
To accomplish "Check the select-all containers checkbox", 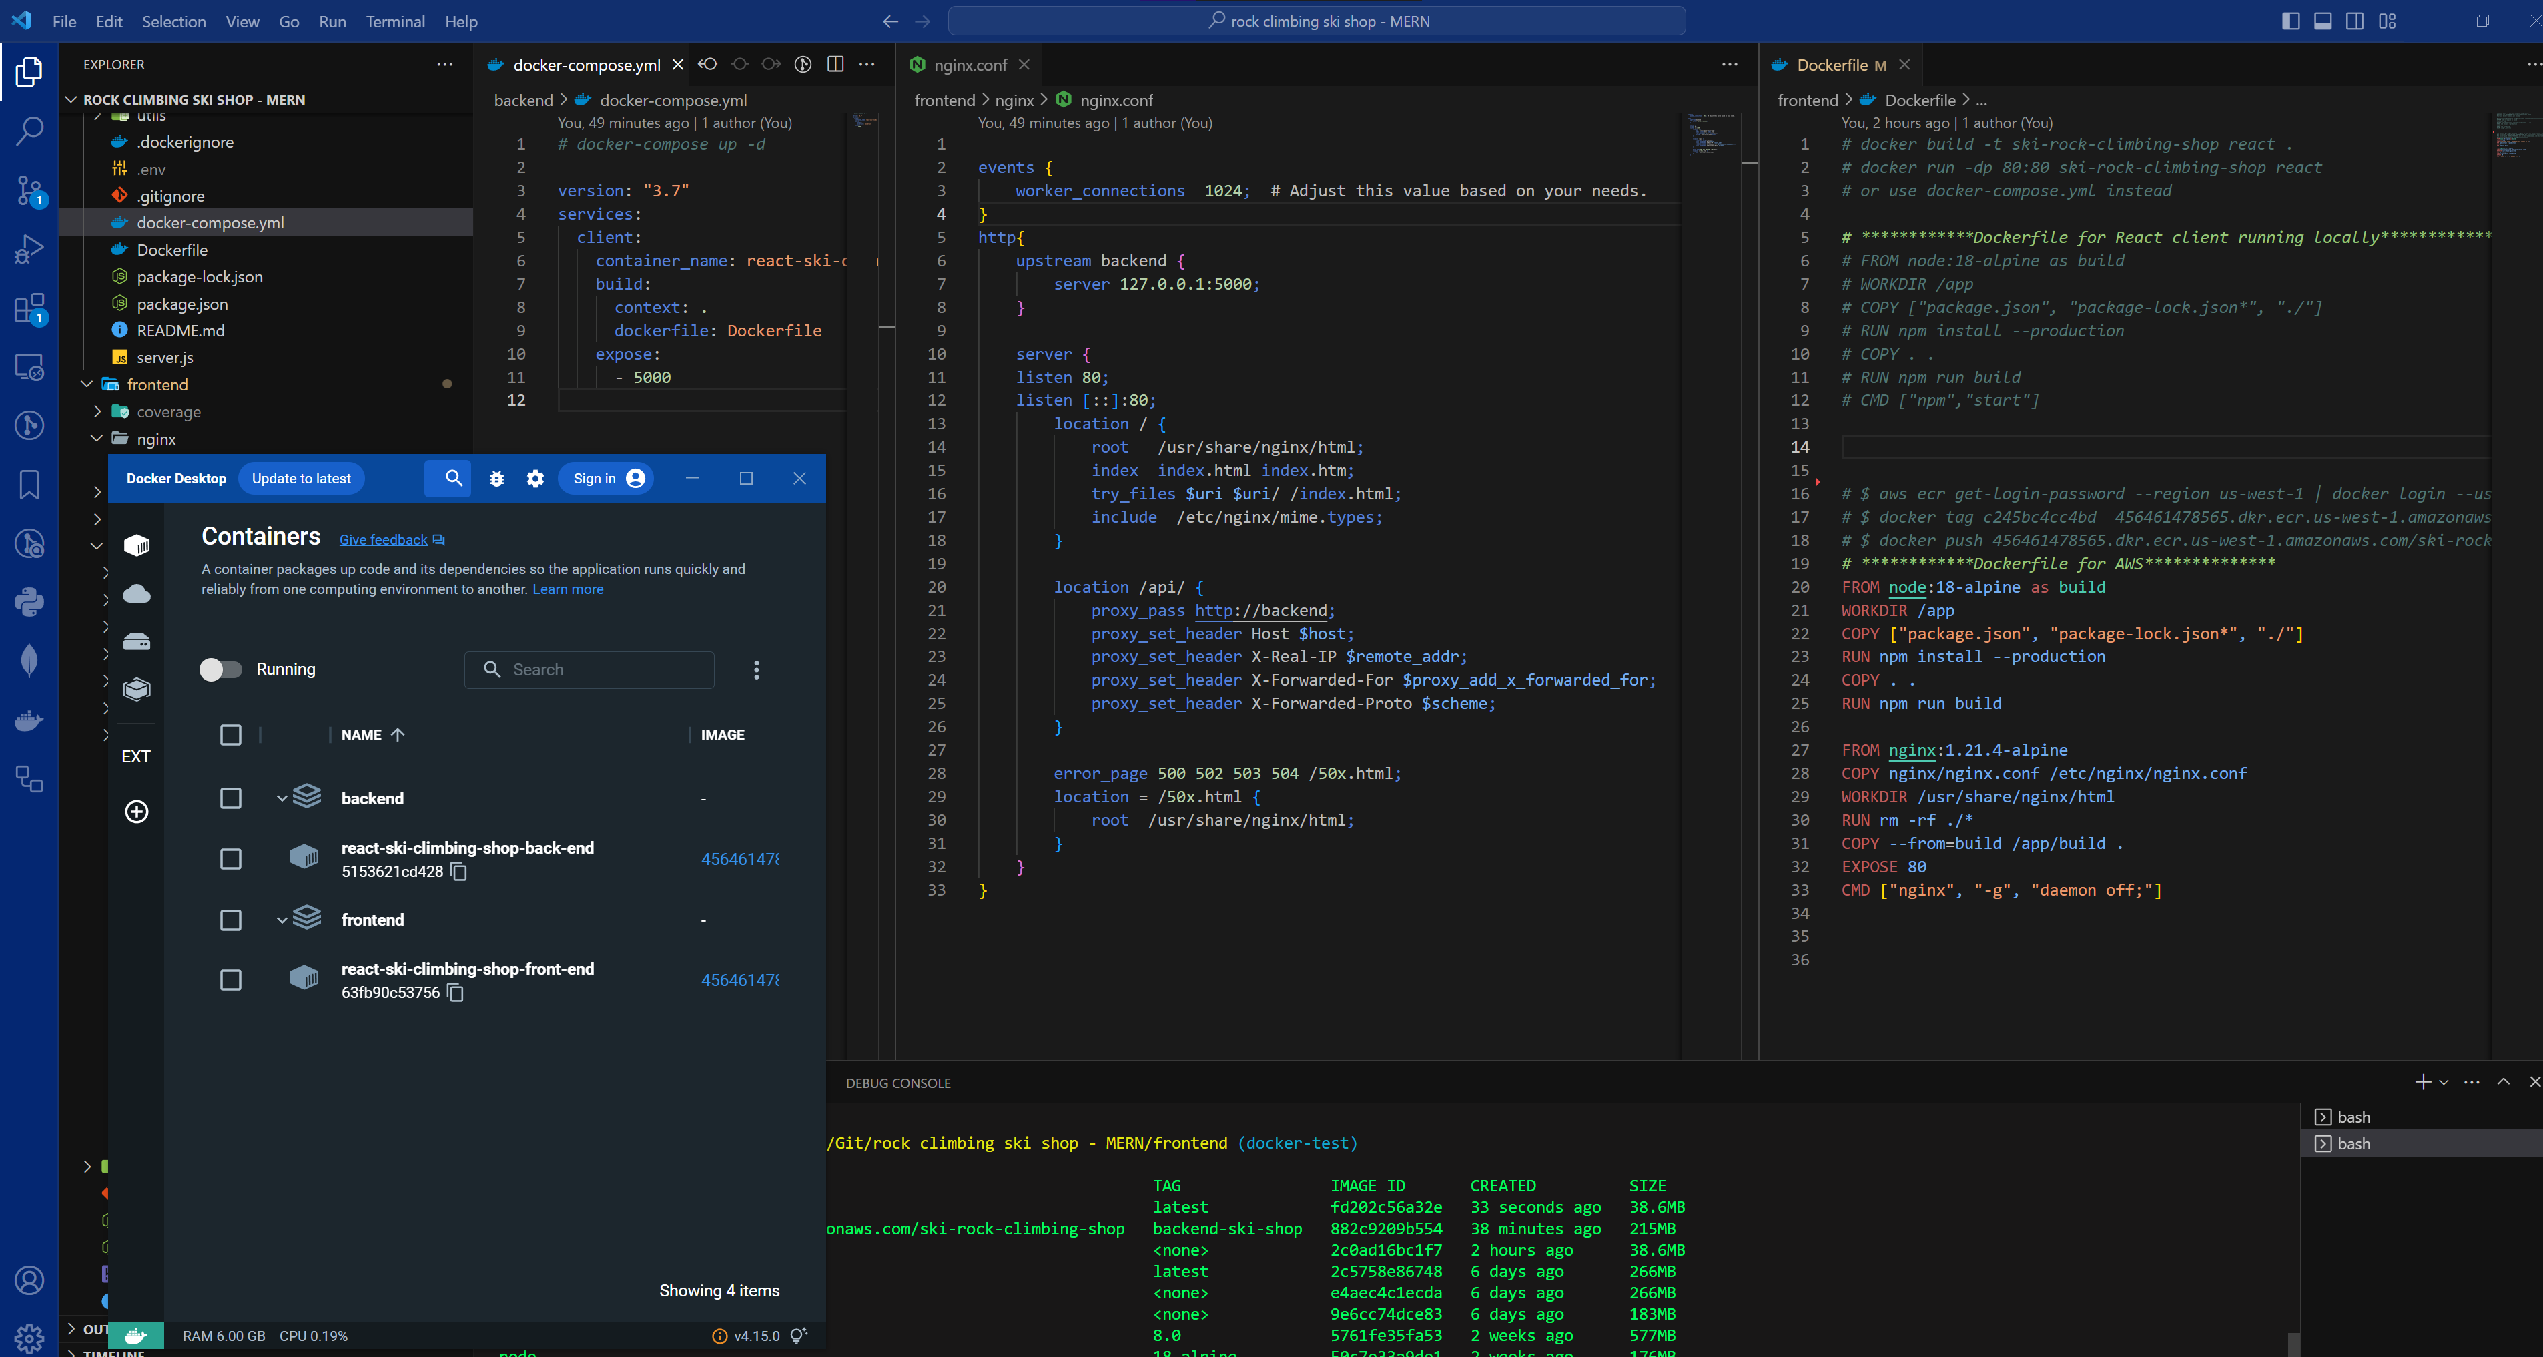I will 230,735.
